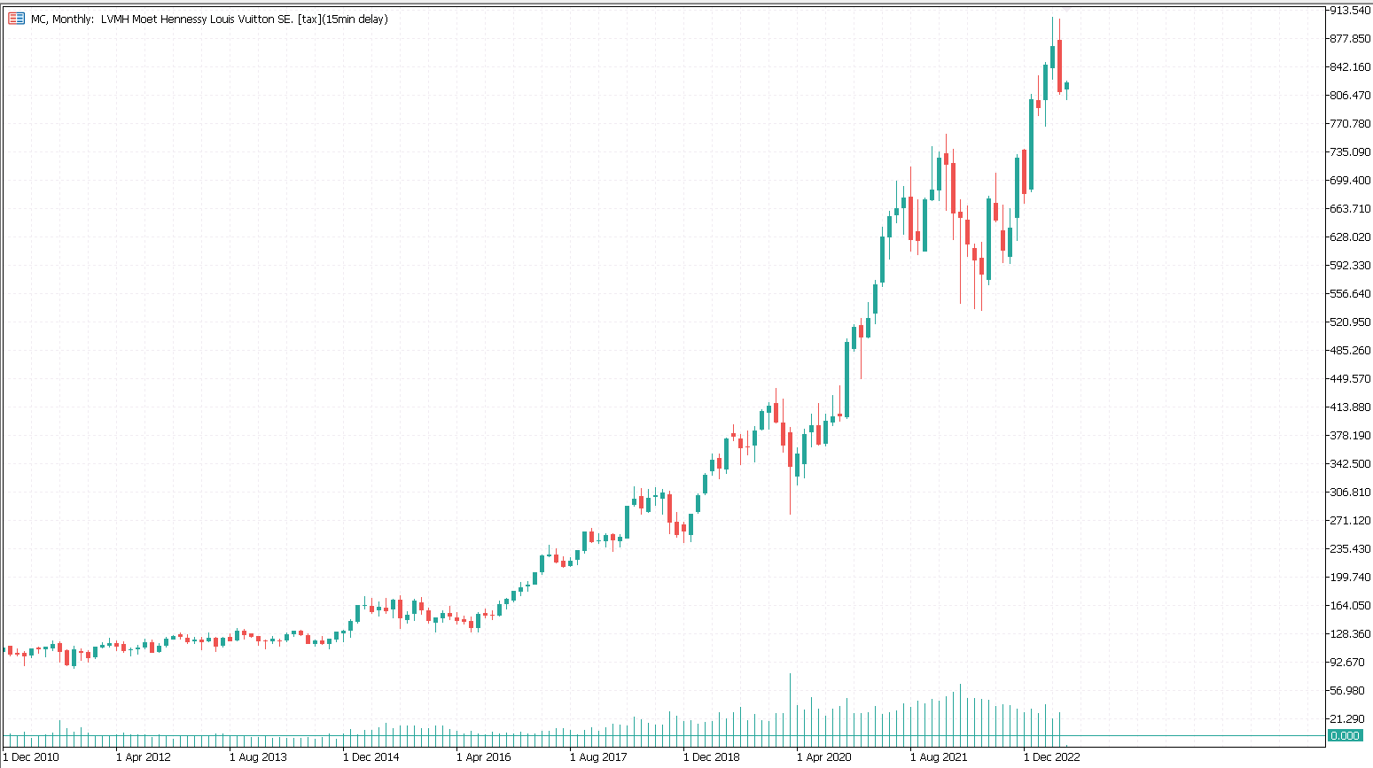
Task: Select the 21.290 price label
Action: tap(1348, 718)
